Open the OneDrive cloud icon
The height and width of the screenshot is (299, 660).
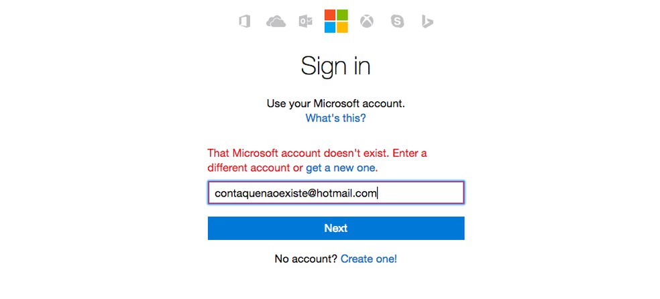(276, 21)
